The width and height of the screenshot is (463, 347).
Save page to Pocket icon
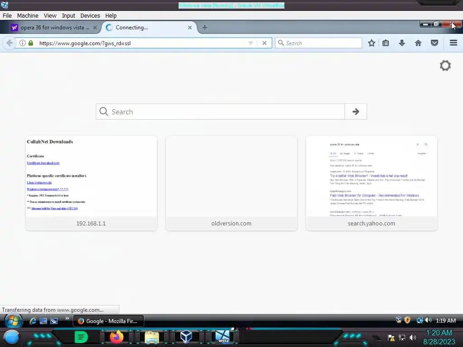point(435,43)
